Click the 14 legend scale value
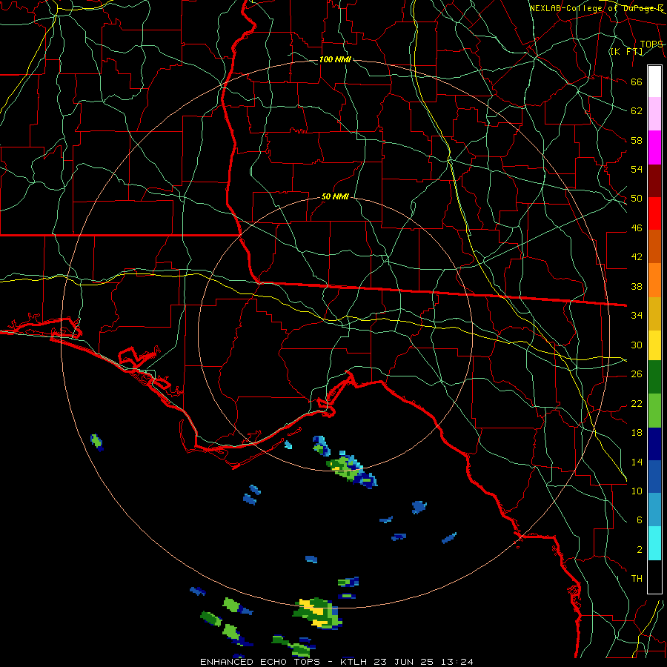The width and height of the screenshot is (667, 667). tap(637, 462)
